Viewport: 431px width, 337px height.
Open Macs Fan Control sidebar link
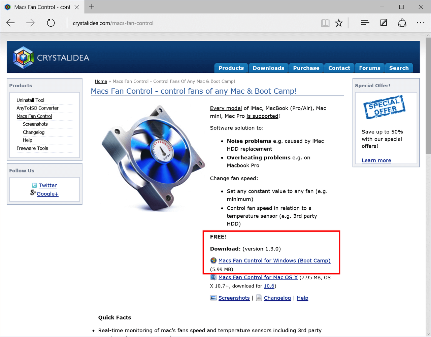point(34,116)
